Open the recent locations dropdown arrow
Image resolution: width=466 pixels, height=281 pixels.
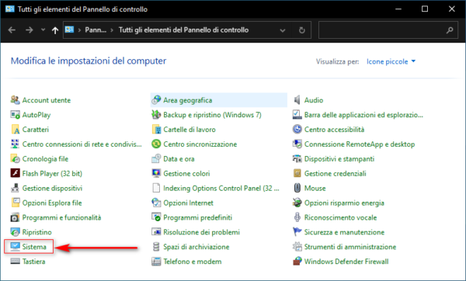43,29
